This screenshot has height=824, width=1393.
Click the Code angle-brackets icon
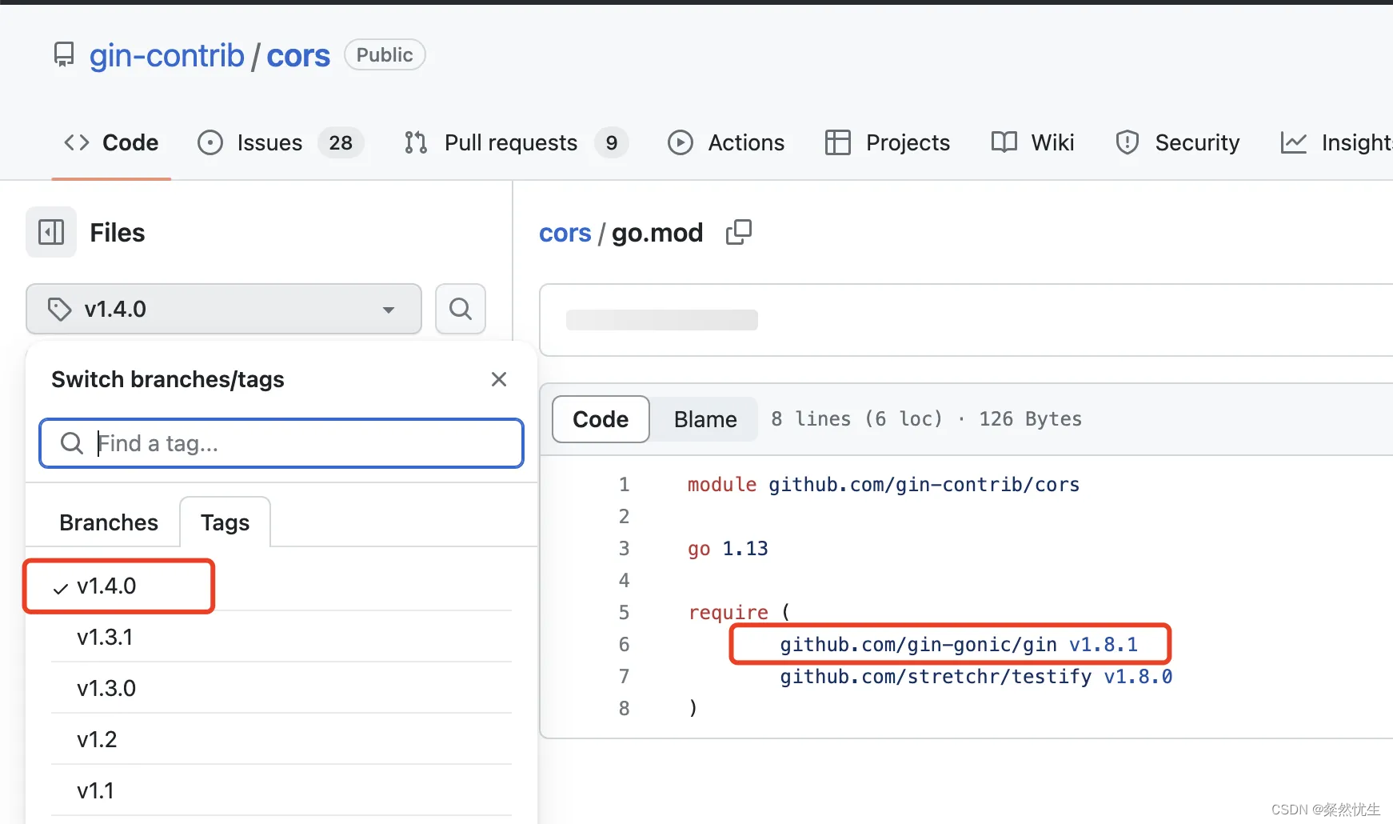[x=77, y=142]
